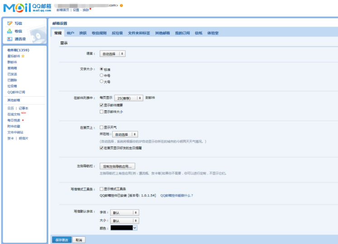Click the star icon beside 星标邮件
The image size is (338, 244).
(x=23, y=56)
